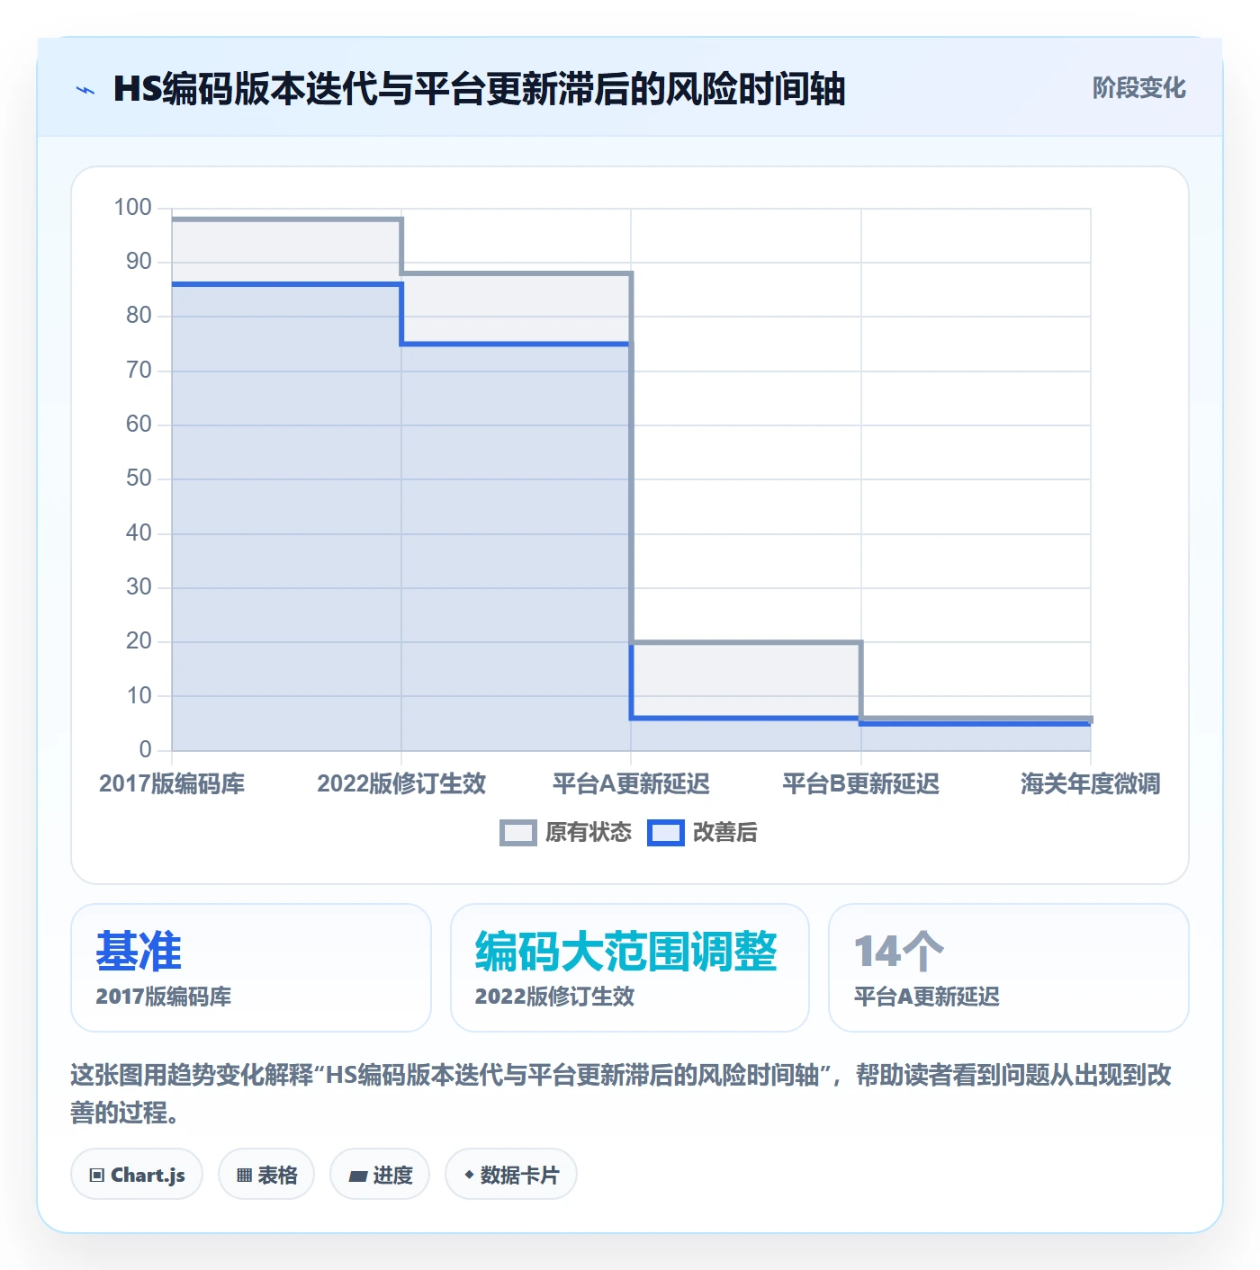The width and height of the screenshot is (1260, 1270).
Task: Click the 2017版编码库 card subtitle
Action: [164, 997]
